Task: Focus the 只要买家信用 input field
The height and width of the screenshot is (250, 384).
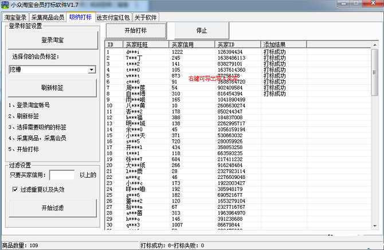Action: click(62, 175)
